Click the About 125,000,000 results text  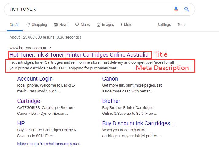(45, 37)
